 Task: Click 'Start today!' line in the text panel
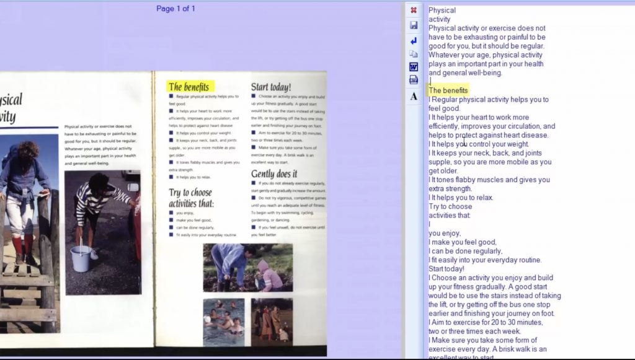coord(446,269)
